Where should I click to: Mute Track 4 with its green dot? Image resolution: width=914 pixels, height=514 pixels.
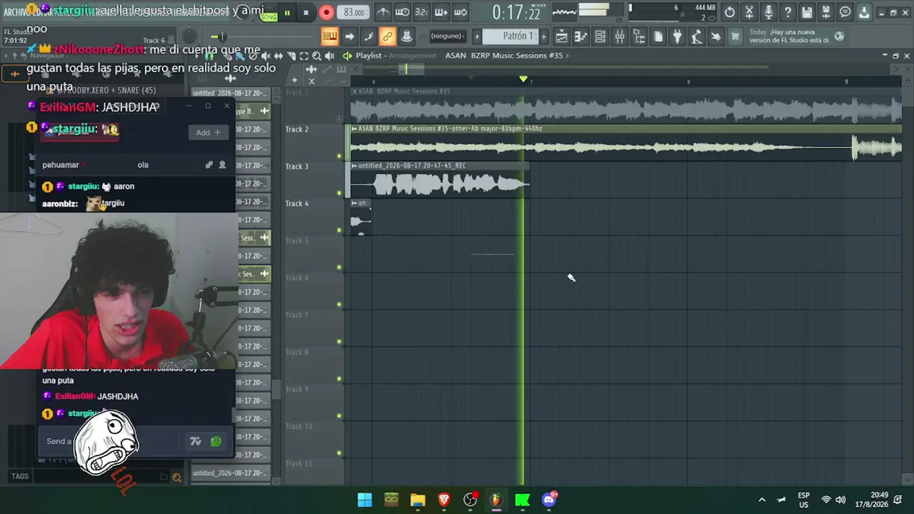point(339,230)
